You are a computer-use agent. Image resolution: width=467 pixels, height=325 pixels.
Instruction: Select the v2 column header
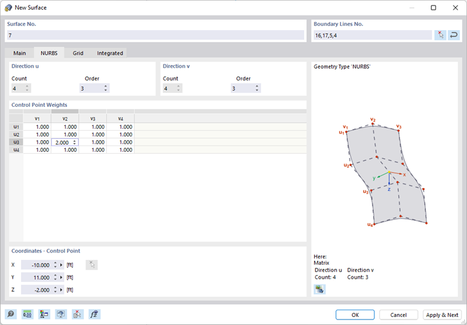[65, 119]
